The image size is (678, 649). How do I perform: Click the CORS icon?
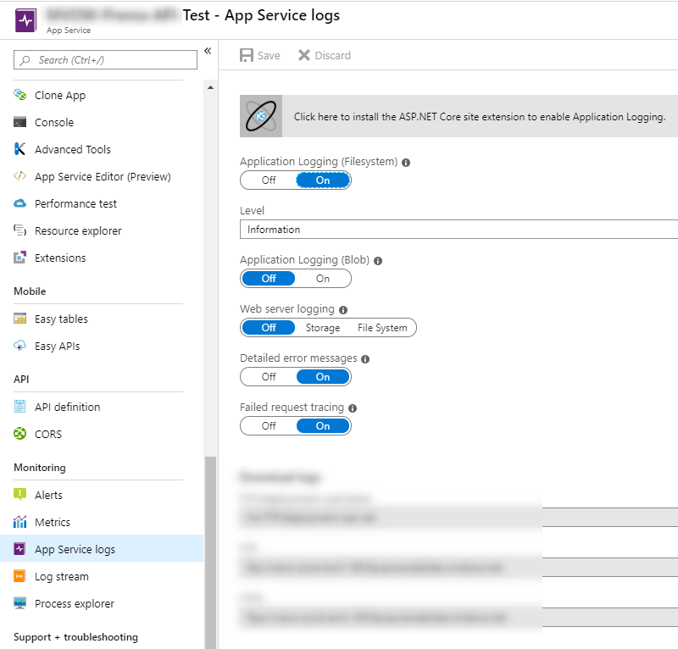[19, 434]
